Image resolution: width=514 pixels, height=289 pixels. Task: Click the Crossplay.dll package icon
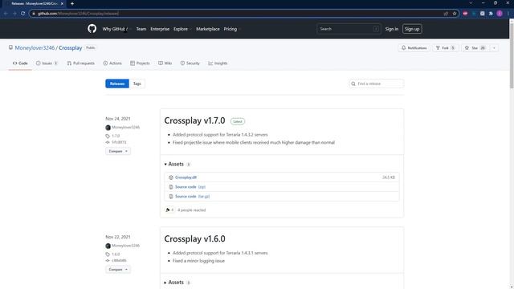pos(171,177)
